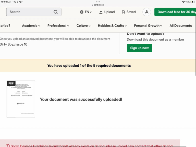Click the lock icon next to scribd.com
Image resolution: width=196 pixels, height=147 pixels.
92,5
